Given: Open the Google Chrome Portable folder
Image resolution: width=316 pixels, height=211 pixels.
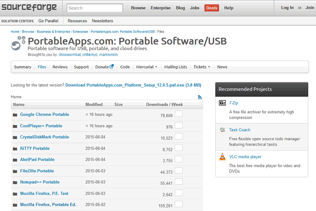Looking at the screenshot, I should point(45,115).
